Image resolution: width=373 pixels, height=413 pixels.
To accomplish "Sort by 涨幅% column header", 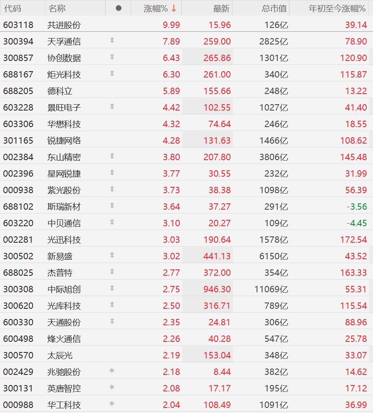I will coord(156,8).
